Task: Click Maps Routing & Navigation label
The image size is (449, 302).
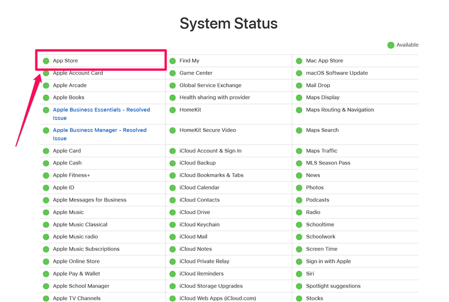Action: (x=340, y=109)
